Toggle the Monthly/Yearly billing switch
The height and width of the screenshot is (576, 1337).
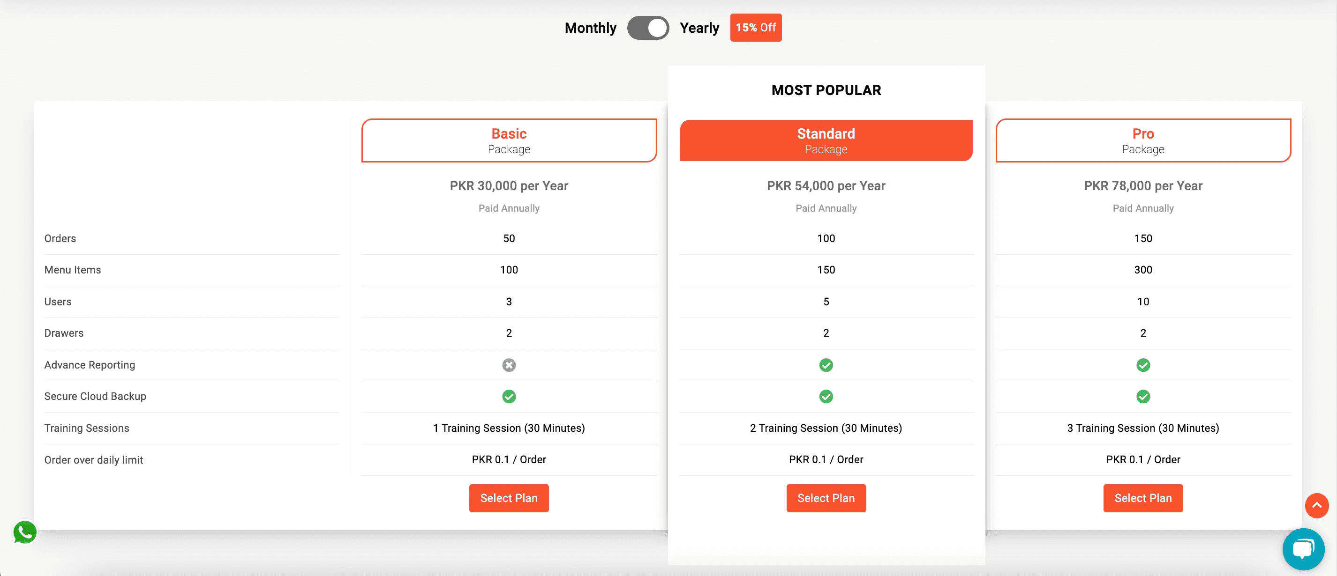coord(648,28)
